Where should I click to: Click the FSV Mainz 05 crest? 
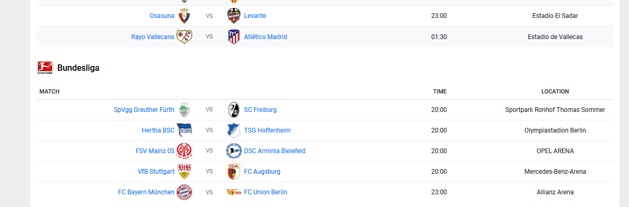click(x=184, y=151)
